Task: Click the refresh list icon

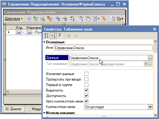Action: click(x=112, y=19)
